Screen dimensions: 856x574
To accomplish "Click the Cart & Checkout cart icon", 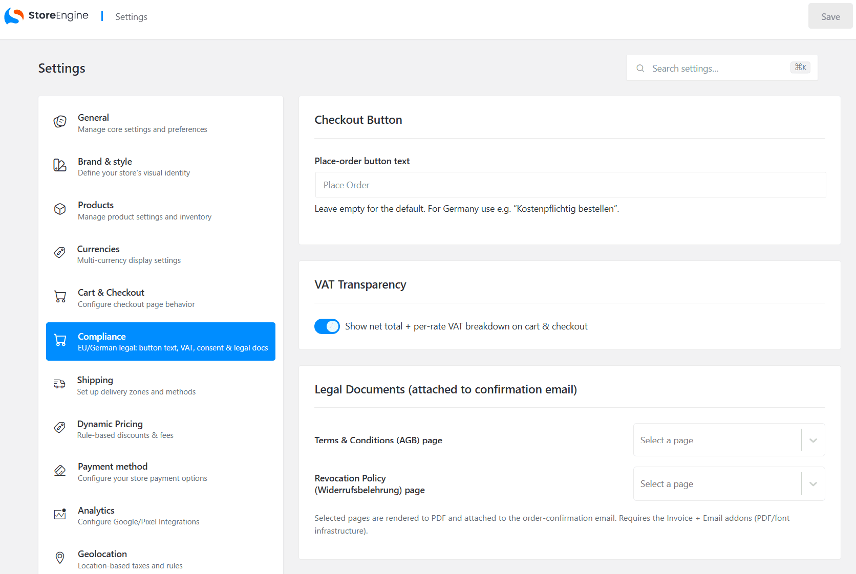I will 60,297.
